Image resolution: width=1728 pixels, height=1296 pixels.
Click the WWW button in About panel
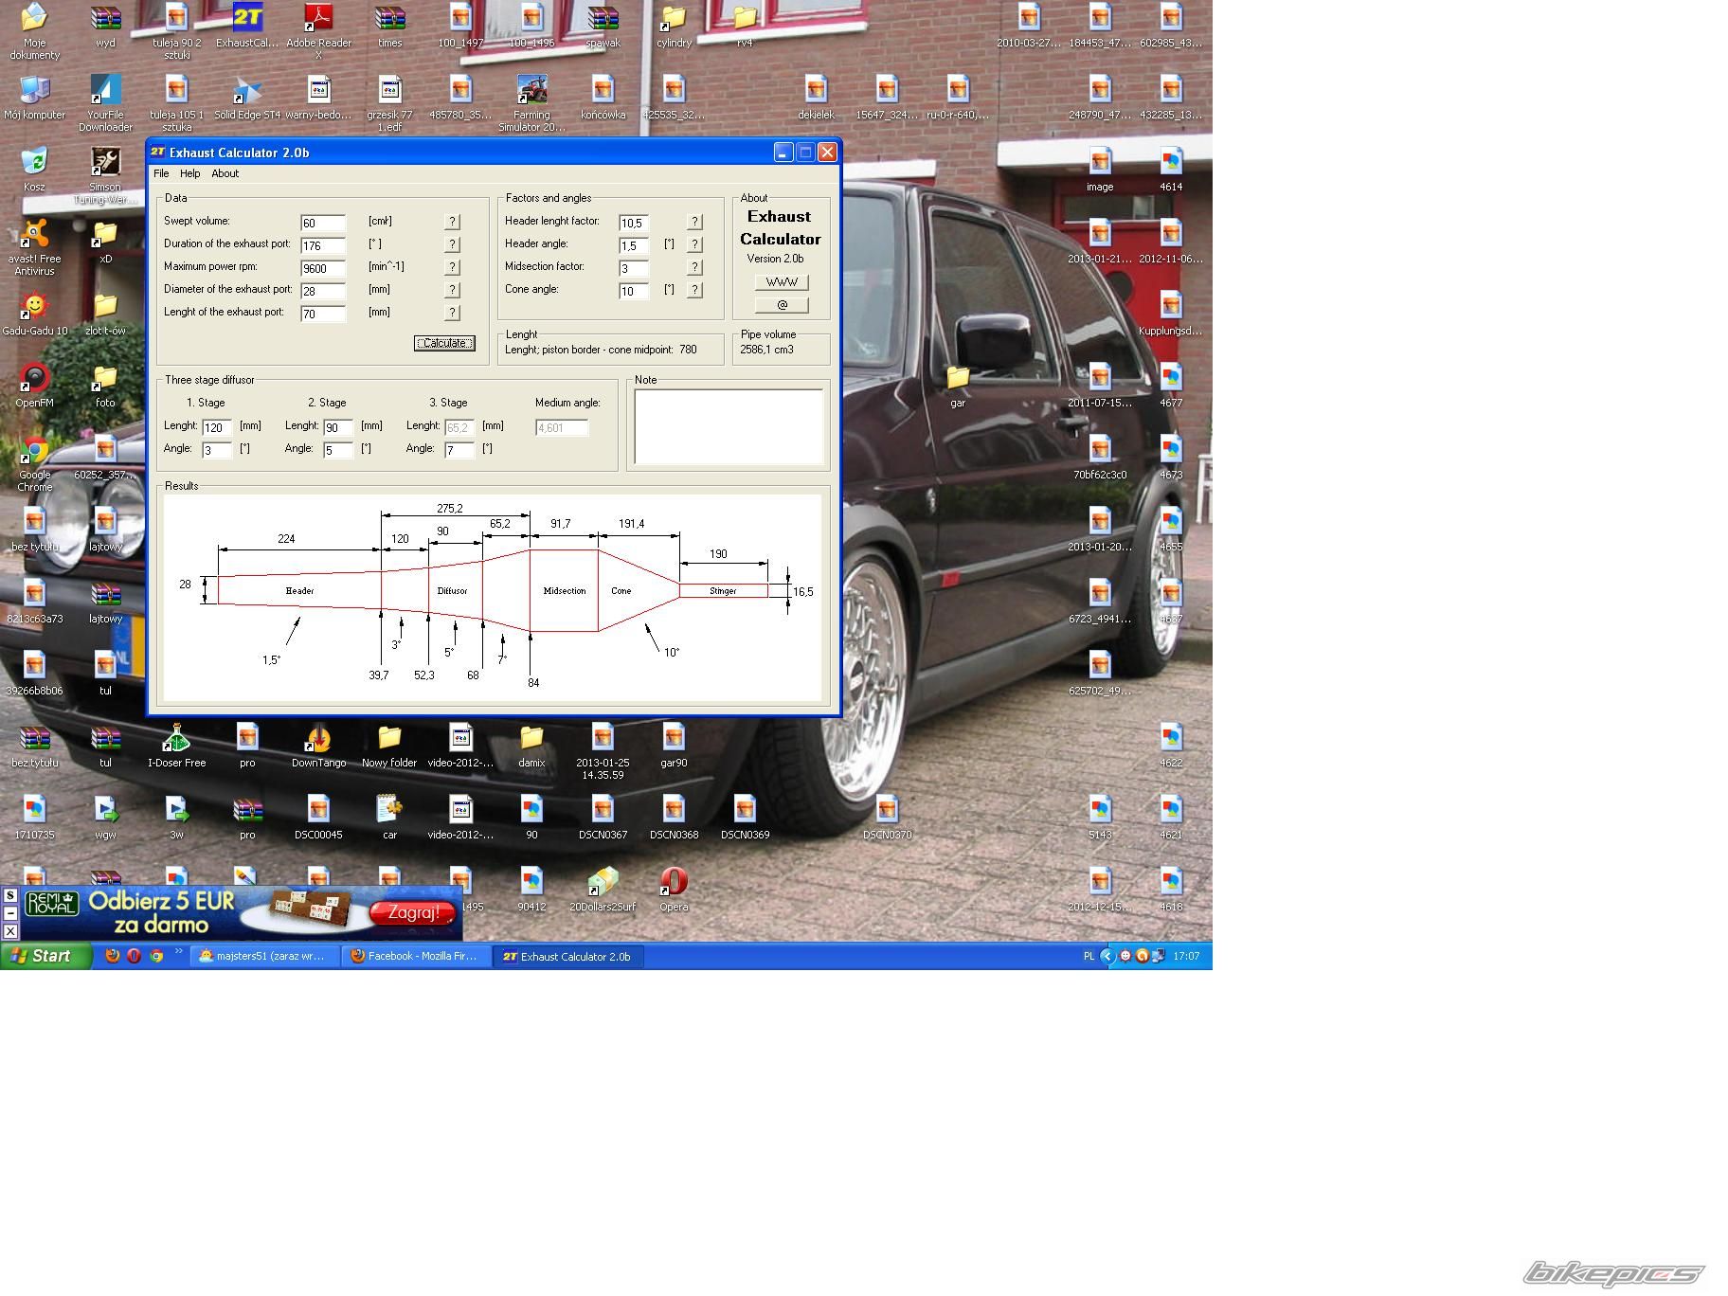(x=782, y=282)
